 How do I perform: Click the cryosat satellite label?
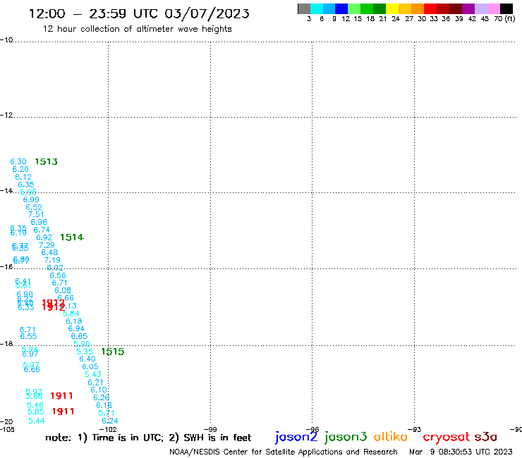446,437
